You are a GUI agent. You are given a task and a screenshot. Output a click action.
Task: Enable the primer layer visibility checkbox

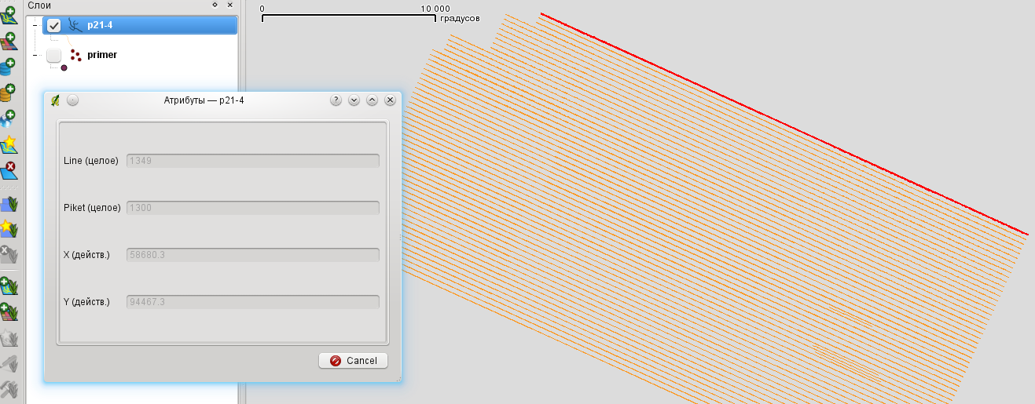tap(53, 55)
